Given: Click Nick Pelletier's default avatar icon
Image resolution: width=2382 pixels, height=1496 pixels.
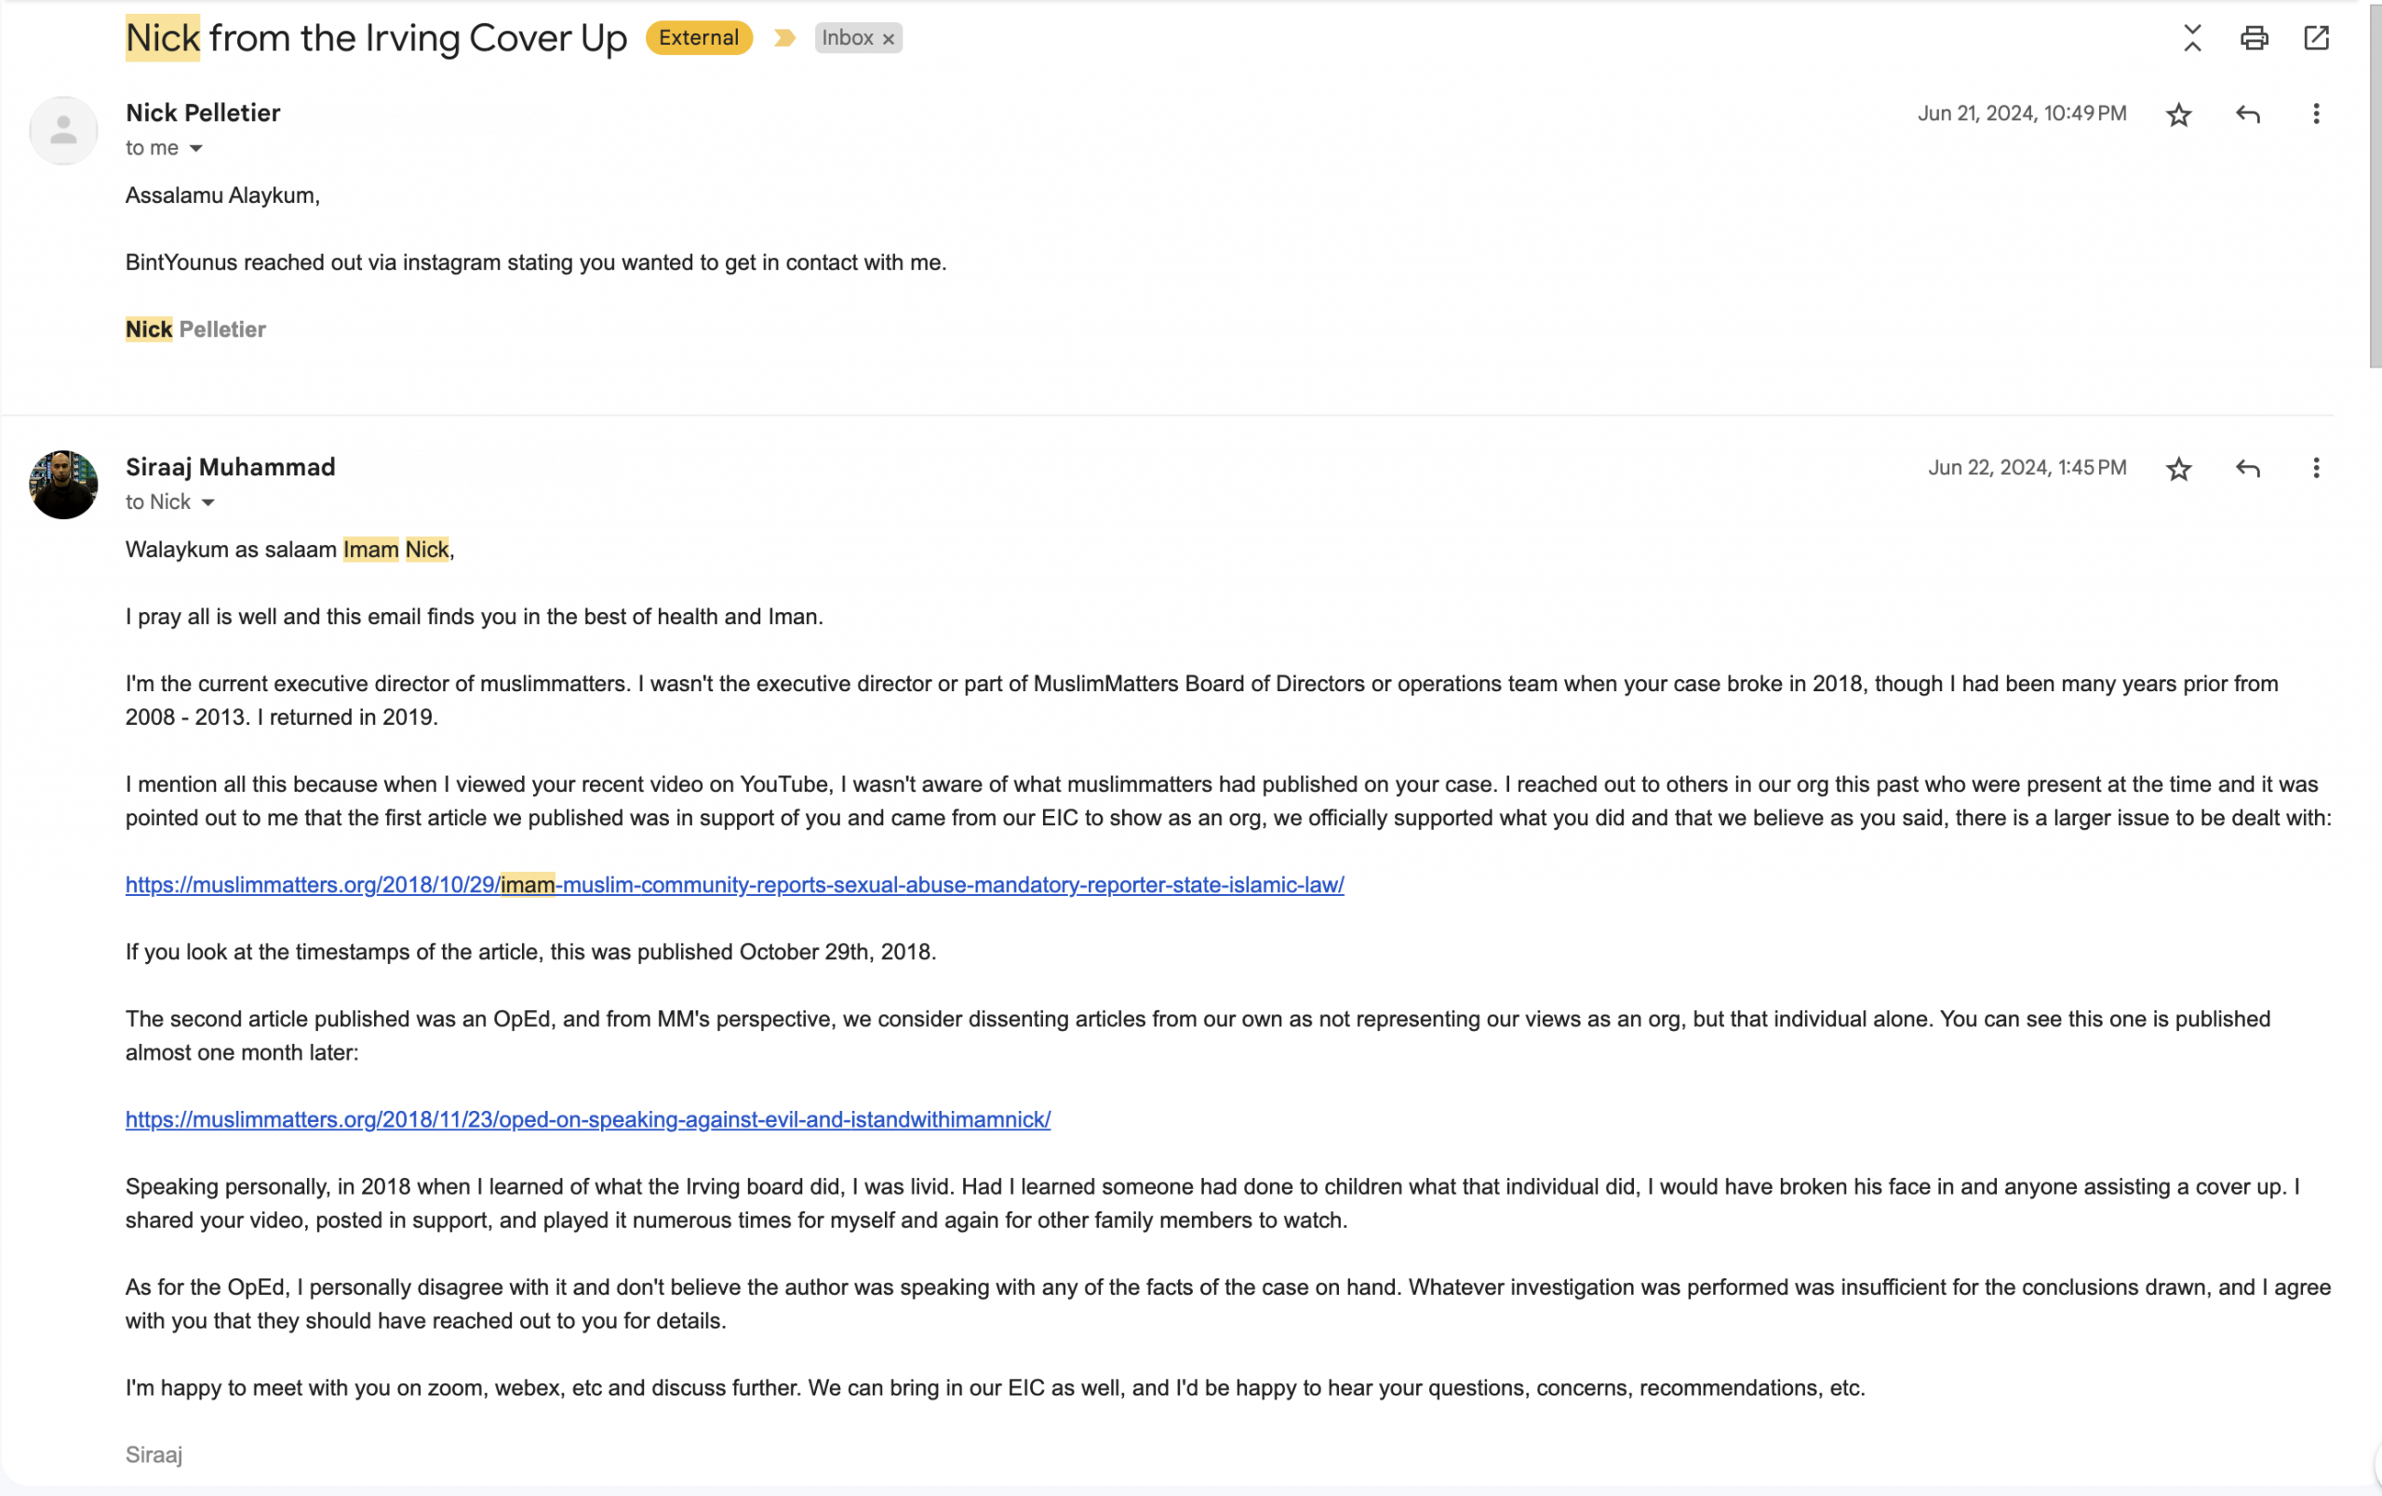Looking at the screenshot, I should click(63, 130).
